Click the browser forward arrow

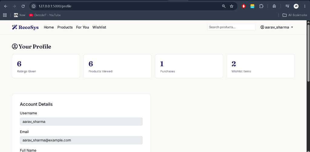pos(14,6)
